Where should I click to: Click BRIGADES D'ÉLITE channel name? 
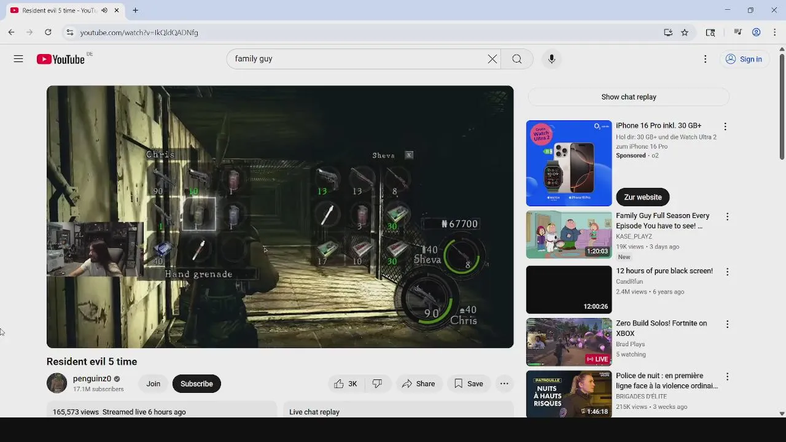[x=641, y=397]
